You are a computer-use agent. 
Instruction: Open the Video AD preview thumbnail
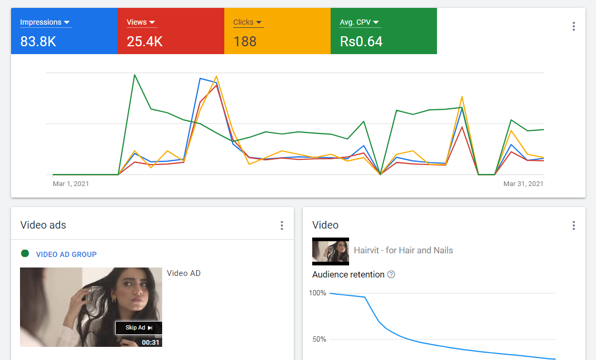[91, 307]
